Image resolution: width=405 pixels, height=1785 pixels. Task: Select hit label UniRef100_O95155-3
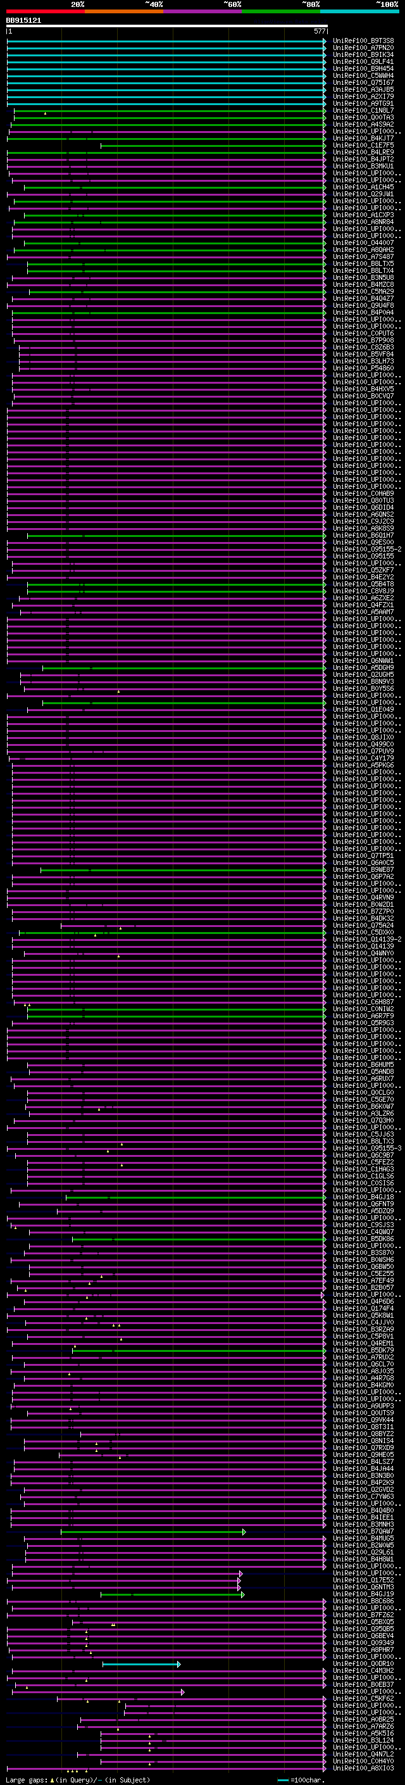coord(367,1149)
